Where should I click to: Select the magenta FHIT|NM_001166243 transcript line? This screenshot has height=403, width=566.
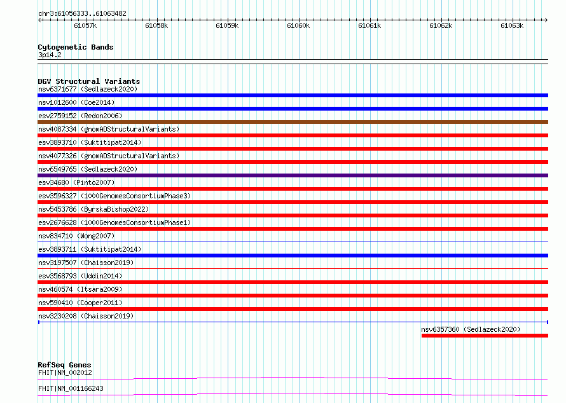pyautogui.click(x=293, y=394)
